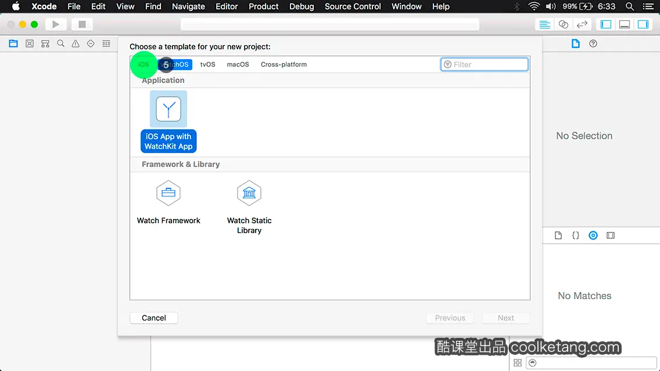Open the Wi-Fi status menu
660x371 pixels.
(x=534, y=6)
